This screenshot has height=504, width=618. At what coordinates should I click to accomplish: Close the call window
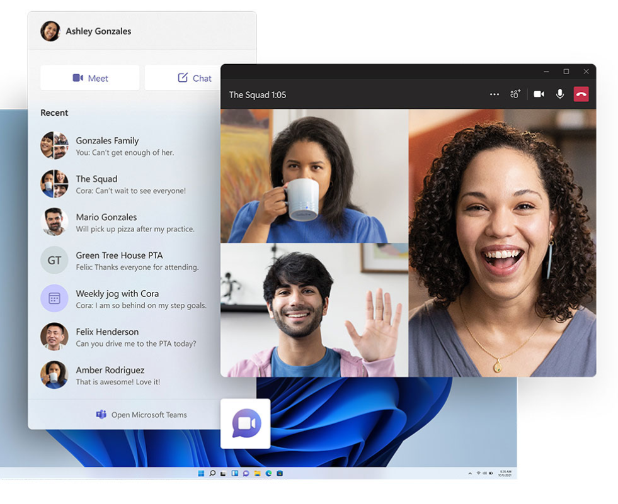[x=586, y=71]
